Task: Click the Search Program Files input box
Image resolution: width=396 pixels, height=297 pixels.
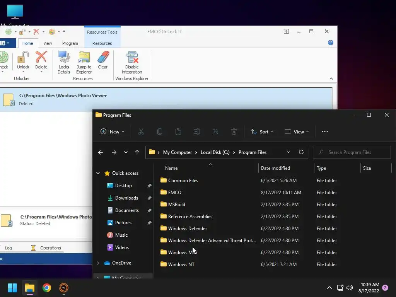Action: pyautogui.click(x=352, y=152)
